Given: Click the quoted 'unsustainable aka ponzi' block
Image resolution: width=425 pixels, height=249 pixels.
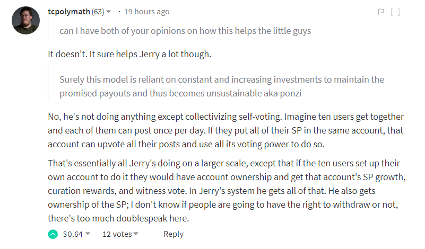Looking at the screenshot, I should [222, 86].
